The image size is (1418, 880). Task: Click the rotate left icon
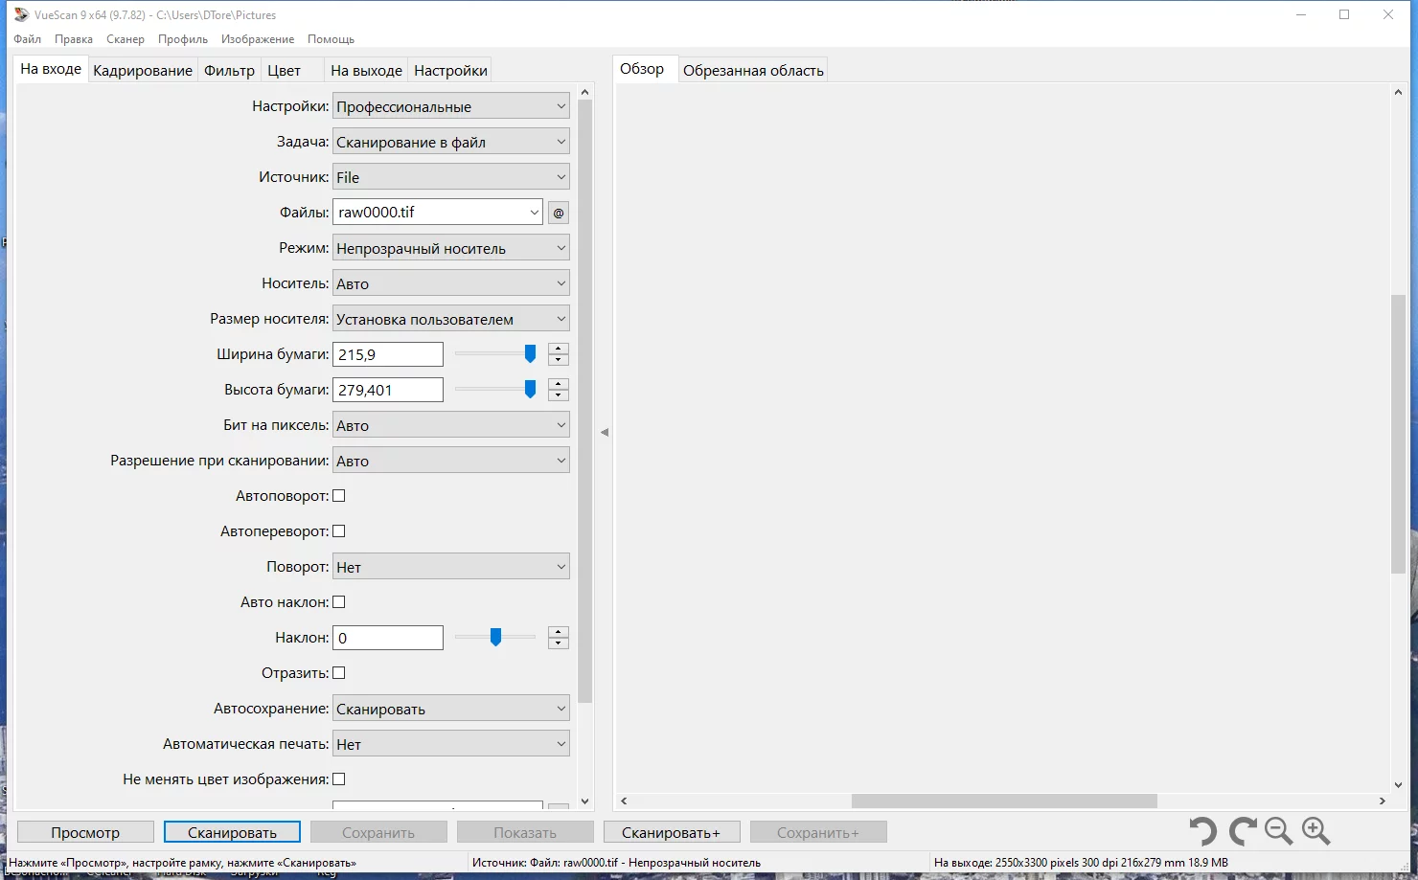[1202, 831]
